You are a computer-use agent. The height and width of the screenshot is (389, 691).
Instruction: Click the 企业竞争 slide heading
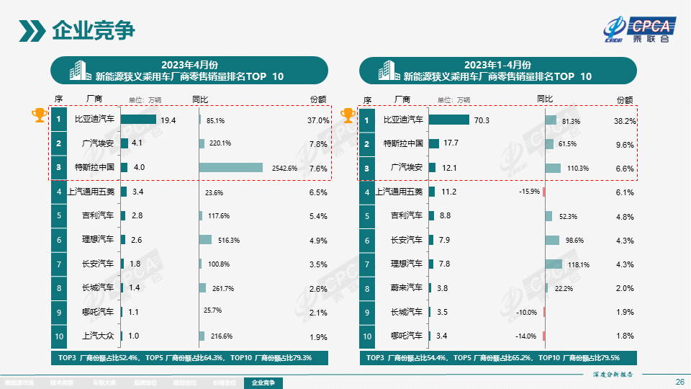coord(94,31)
